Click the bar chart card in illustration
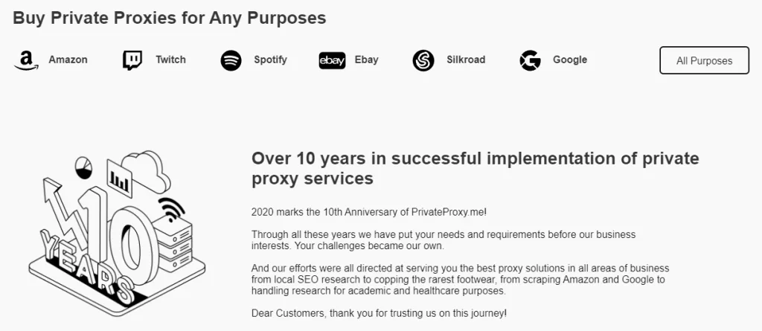The image size is (762, 331). pos(119,177)
